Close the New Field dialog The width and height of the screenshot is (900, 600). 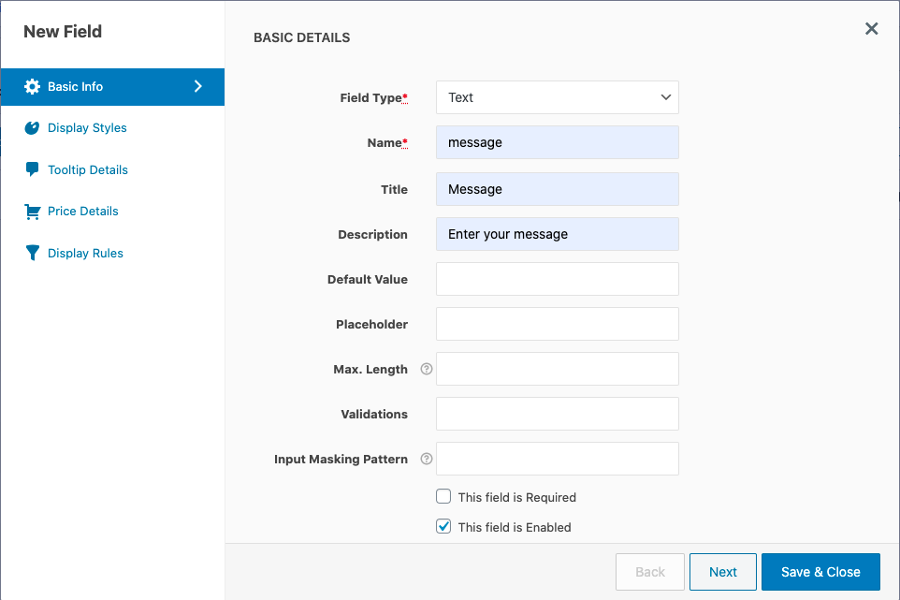871,29
